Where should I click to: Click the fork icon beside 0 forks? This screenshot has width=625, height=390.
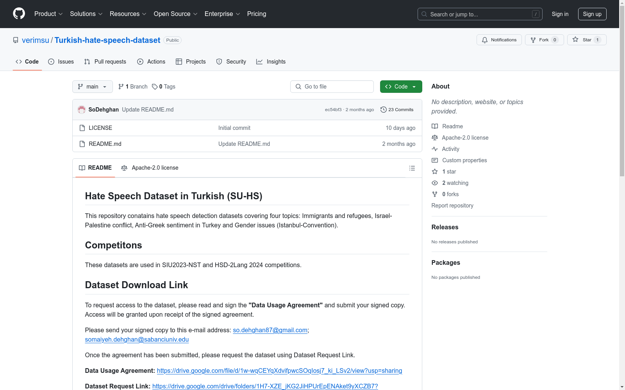(x=435, y=194)
